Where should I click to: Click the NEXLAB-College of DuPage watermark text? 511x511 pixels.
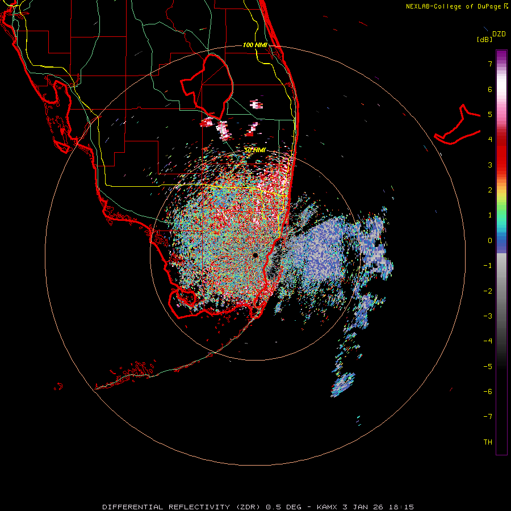[457, 6]
